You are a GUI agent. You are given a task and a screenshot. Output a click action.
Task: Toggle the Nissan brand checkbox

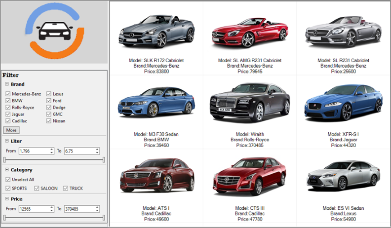pyautogui.click(x=49, y=121)
